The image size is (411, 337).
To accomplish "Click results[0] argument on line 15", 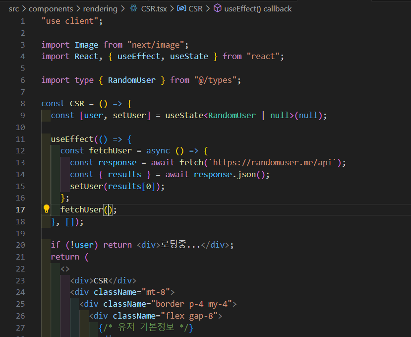I will [x=132, y=186].
